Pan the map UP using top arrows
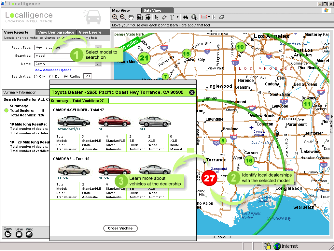The width and height of the screenshot is (334, 251). pyautogui.click(x=217, y=31)
